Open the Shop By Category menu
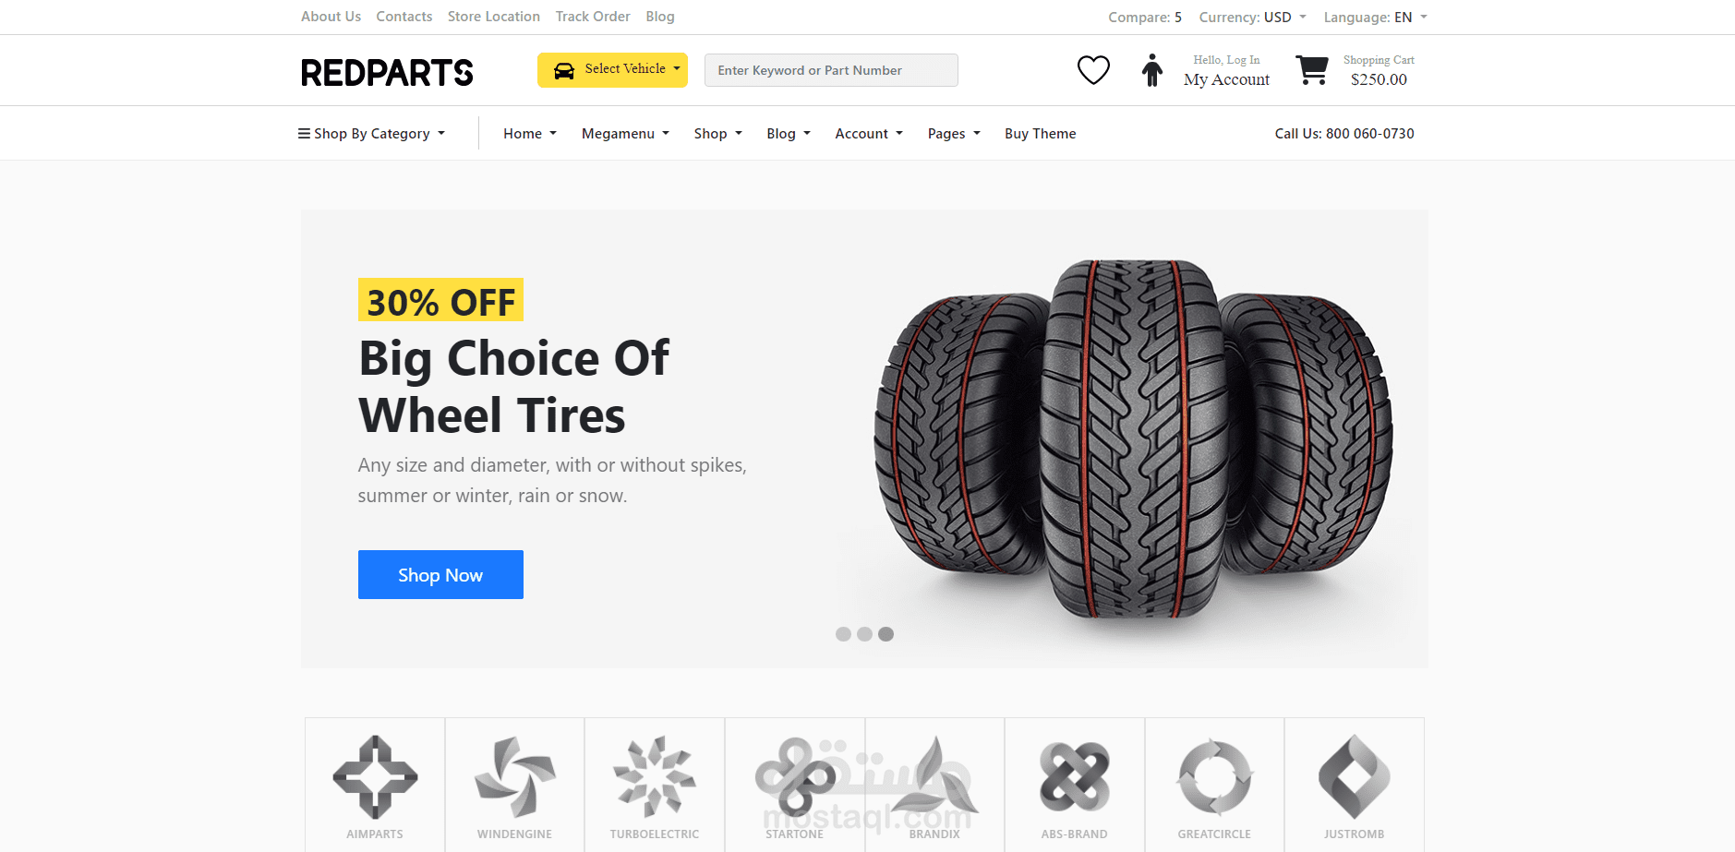The width and height of the screenshot is (1735, 852). pyautogui.click(x=371, y=134)
